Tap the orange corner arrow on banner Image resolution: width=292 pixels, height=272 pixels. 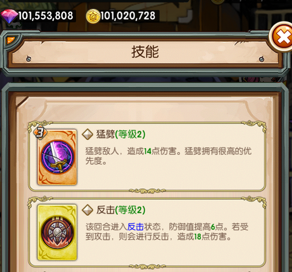pos(10,40)
